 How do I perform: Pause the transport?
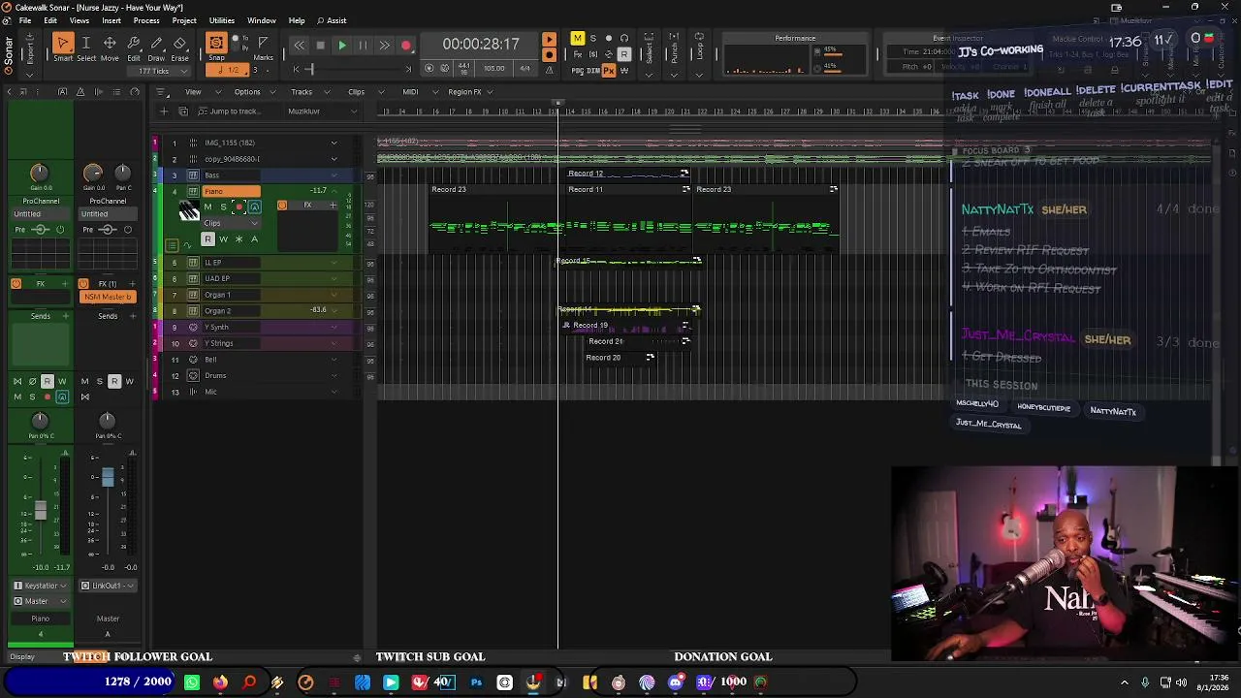tap(363, 46)
